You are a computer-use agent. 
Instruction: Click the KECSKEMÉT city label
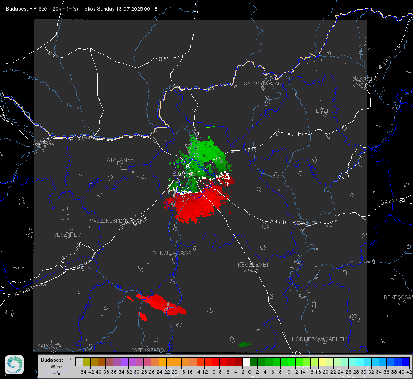pyautogui.click(x=254, y=264)
